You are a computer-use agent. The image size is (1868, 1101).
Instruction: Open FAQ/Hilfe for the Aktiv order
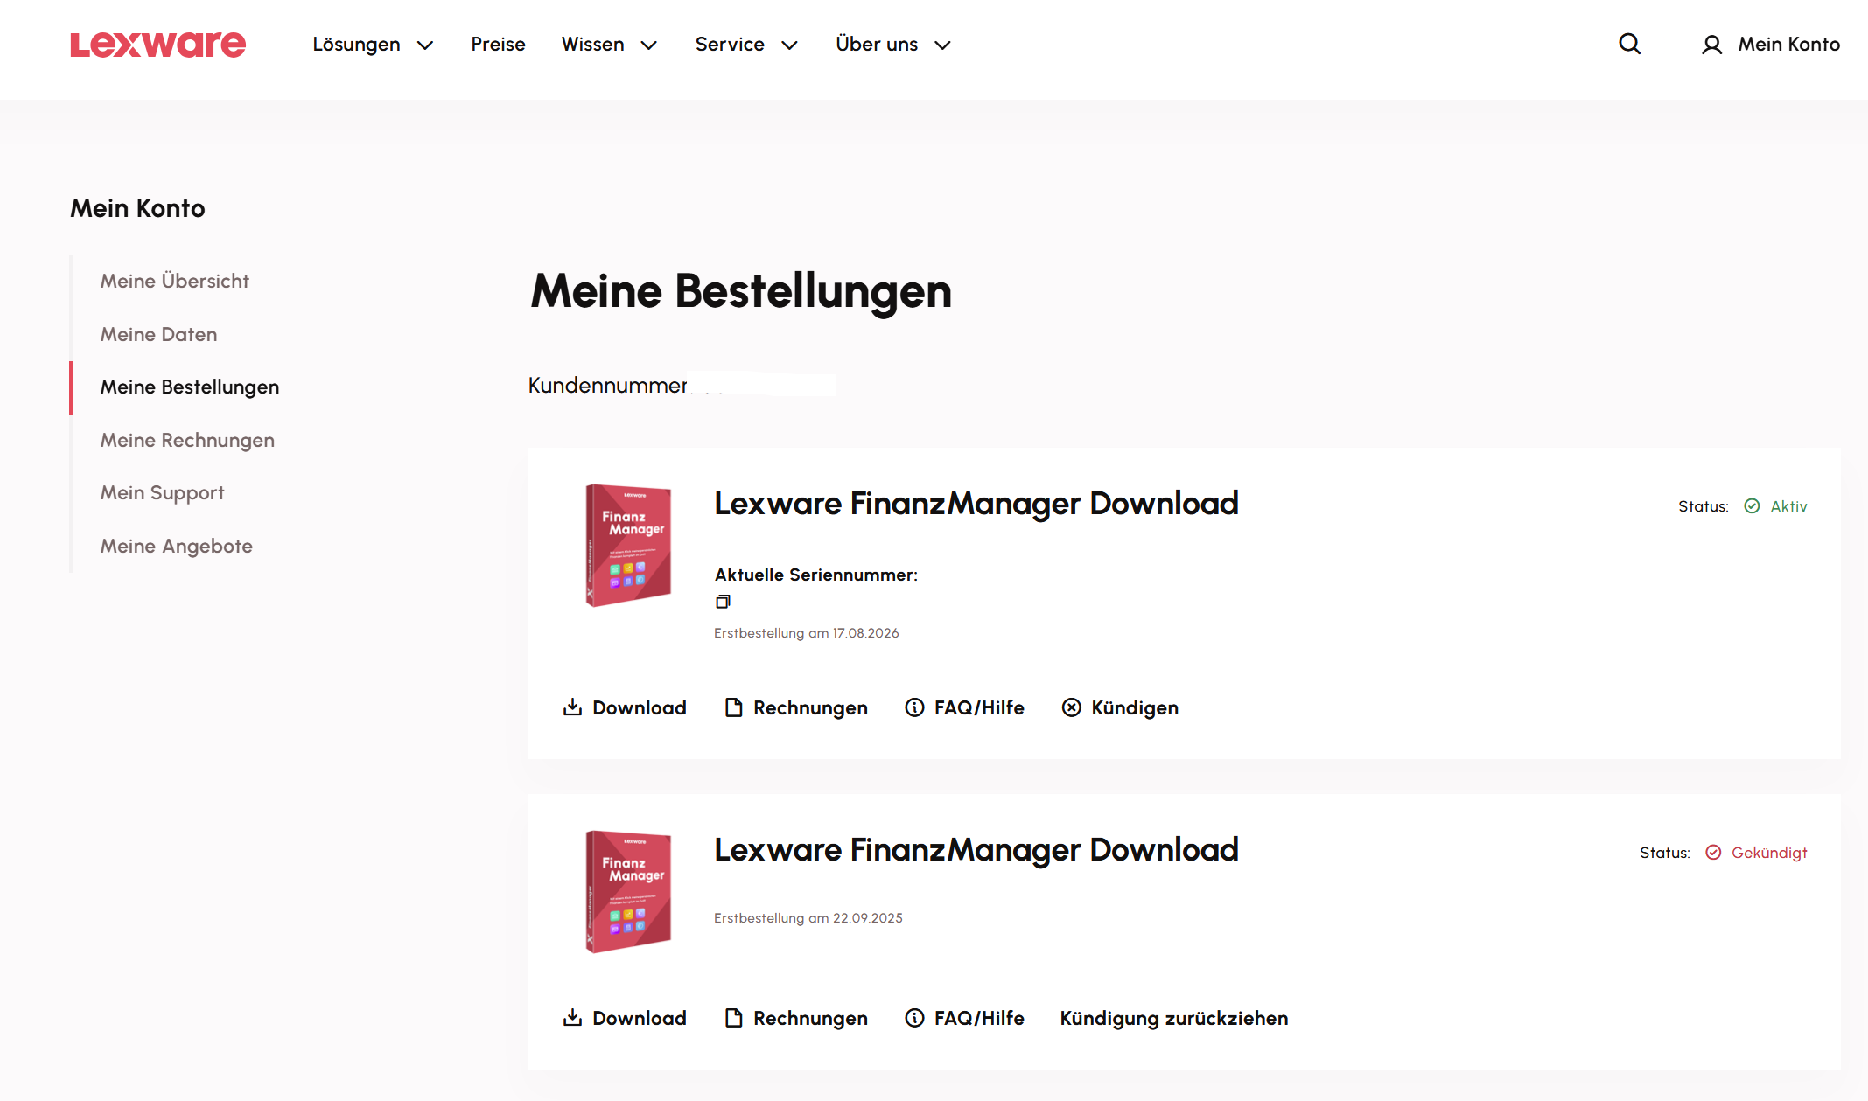(x=979, y=707)
